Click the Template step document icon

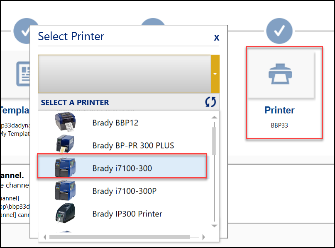pos(23,73)
